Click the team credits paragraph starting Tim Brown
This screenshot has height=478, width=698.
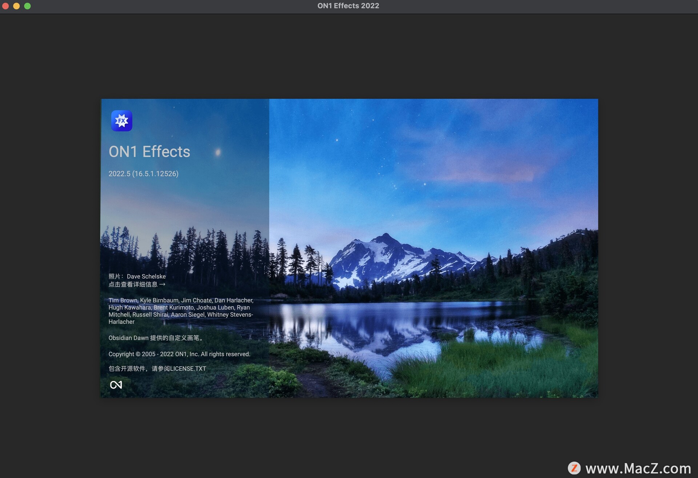[x=181, y=311]
